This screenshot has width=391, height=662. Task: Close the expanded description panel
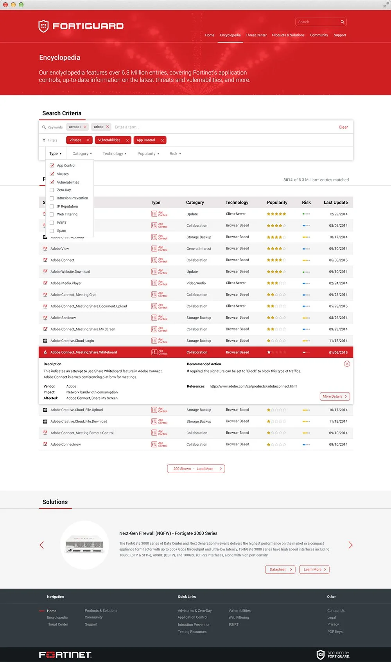click(347, 364)
